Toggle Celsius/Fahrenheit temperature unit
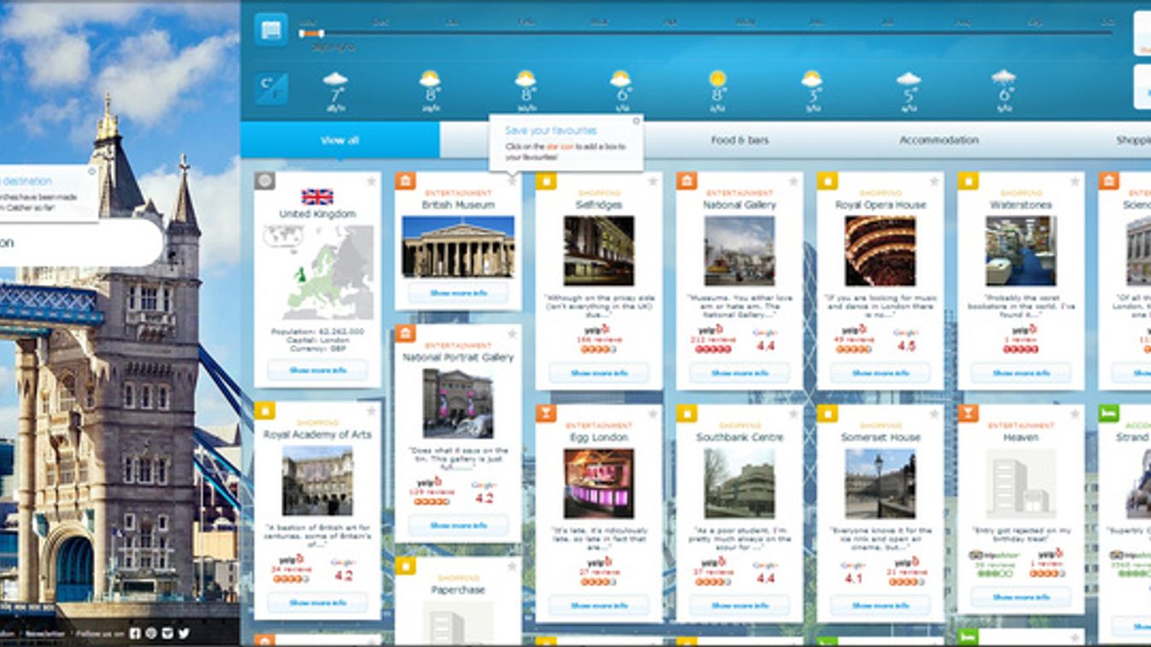1151x647 pixels. pyautogui.click(x=271, y=89)
